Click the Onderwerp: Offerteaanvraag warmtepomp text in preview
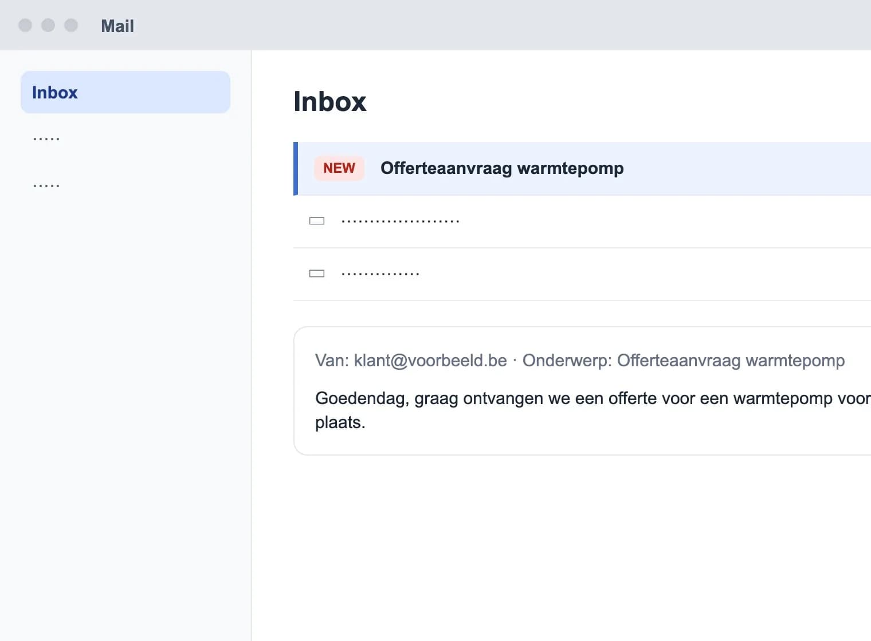871x641 pixels. (x=684, y=361)
